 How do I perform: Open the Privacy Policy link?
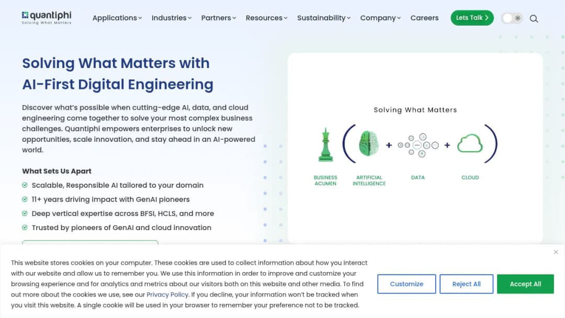point(167,294)
